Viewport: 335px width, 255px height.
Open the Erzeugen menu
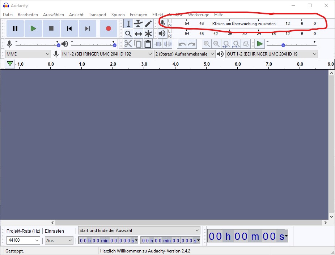[x=139, y=15]
